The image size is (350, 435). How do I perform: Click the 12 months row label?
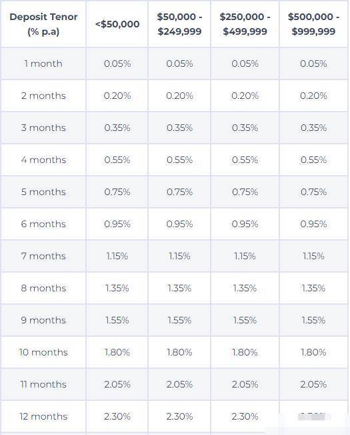(43, 416)
